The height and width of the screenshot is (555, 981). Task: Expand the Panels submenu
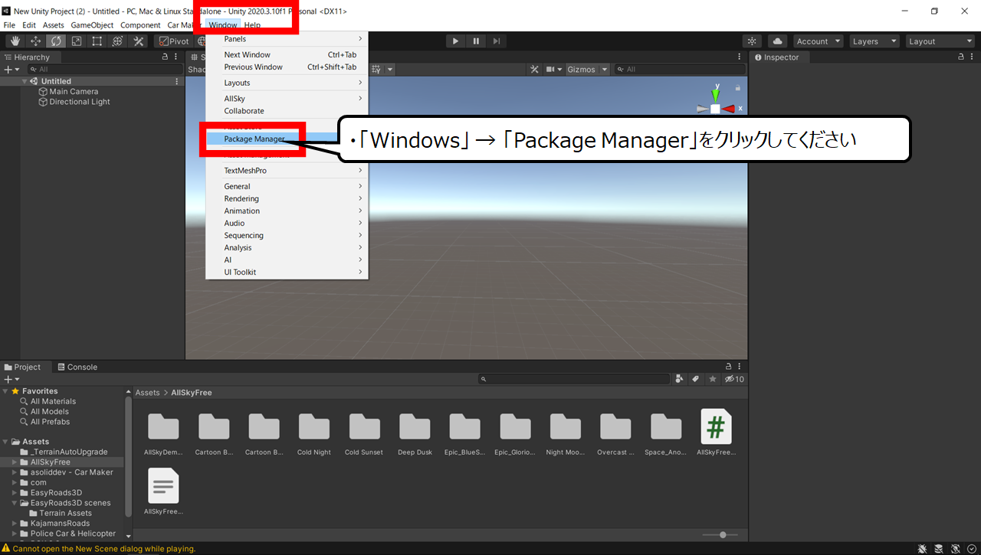click(x=287, y=39)
